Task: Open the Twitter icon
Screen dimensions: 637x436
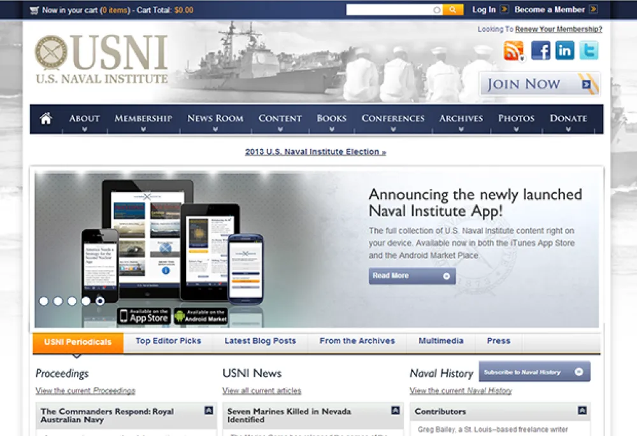Action: click(589, 51)
